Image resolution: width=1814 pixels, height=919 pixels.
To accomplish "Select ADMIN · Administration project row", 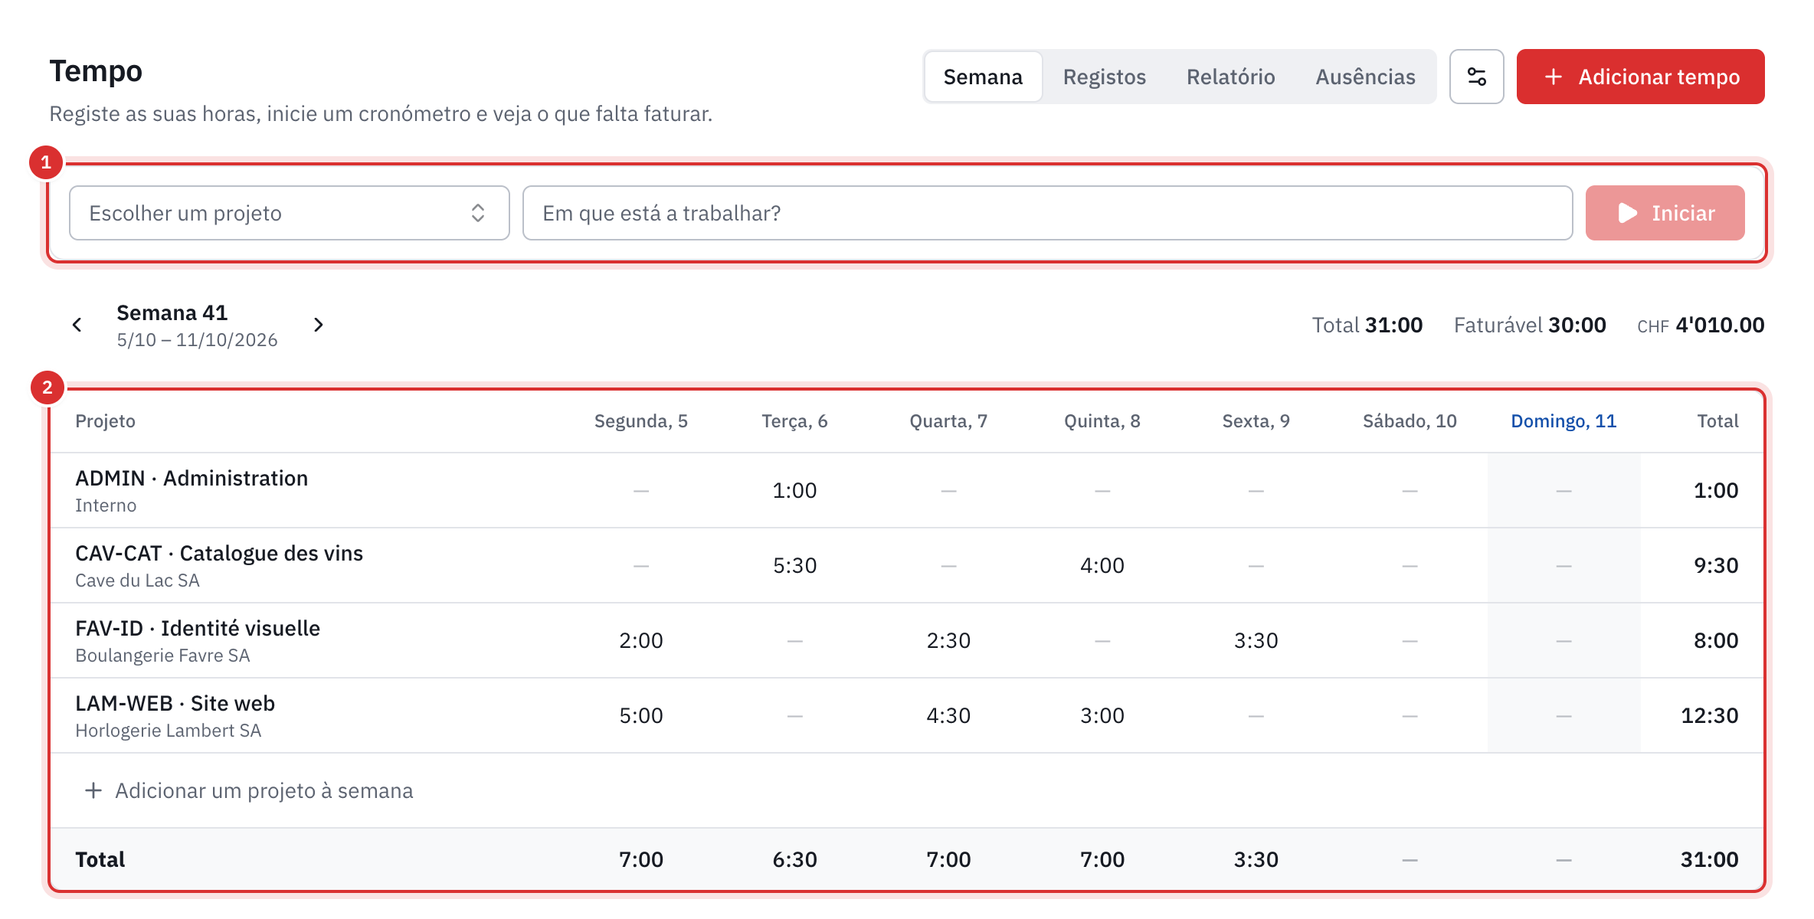I will click(907, 490).
